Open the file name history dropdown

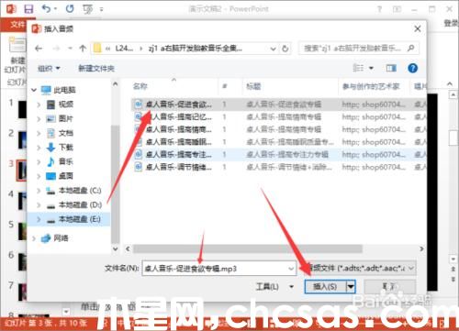pyautogui.click(x=291, y=269)
